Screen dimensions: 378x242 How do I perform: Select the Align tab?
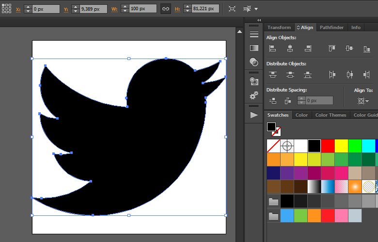pos(305,28)
